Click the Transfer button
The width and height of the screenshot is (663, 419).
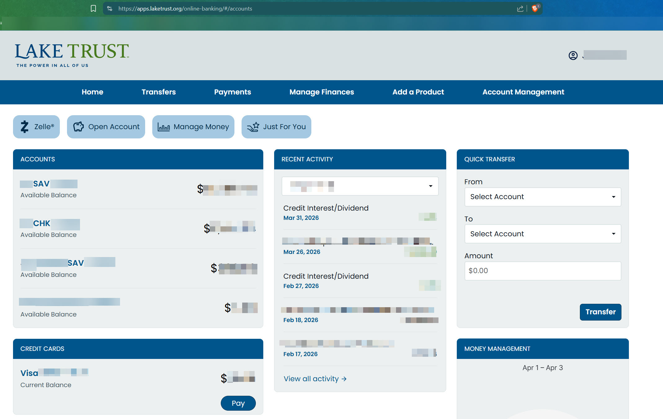coord(600,312)
